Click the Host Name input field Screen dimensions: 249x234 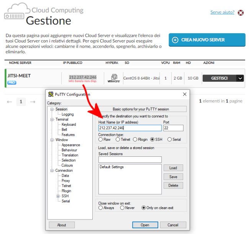(129, 128)
